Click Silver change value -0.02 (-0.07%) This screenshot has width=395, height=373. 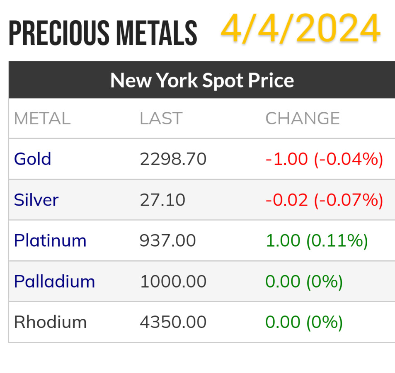pyautogui.click(x=324, y=200)
